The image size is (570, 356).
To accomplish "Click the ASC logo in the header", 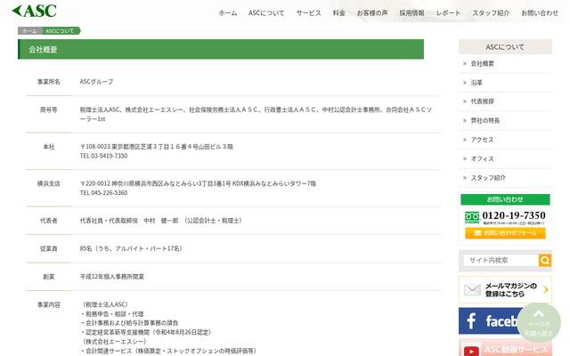I will (x=34, y=11).
